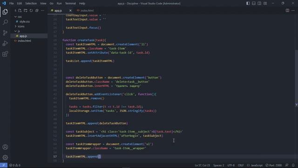Image resolution: width=298 pixels, height=168 pixels.
Task: Click Port: 5500 Live Server status
Action: (x=274, y=165)
